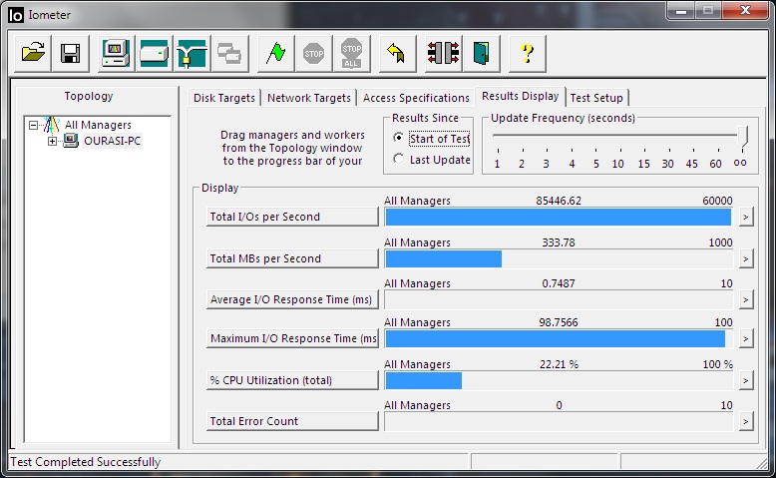Click Total MBs per Second button

coord(292,258)
